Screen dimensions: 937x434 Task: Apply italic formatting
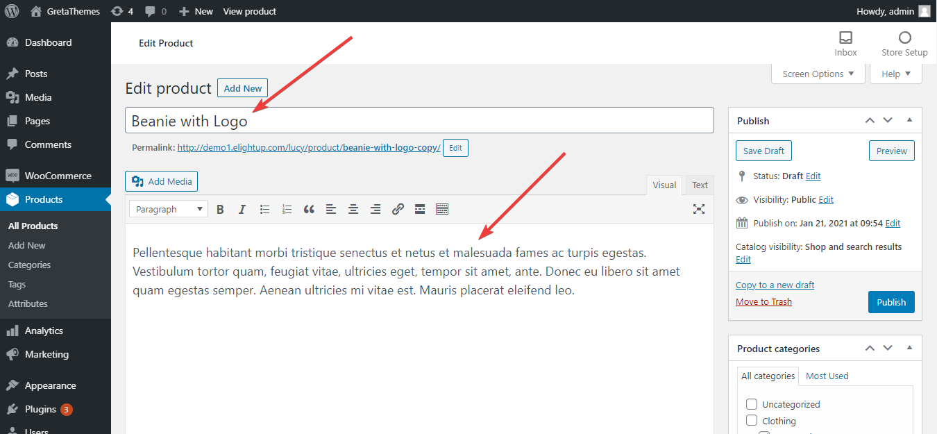coord(242,208)
